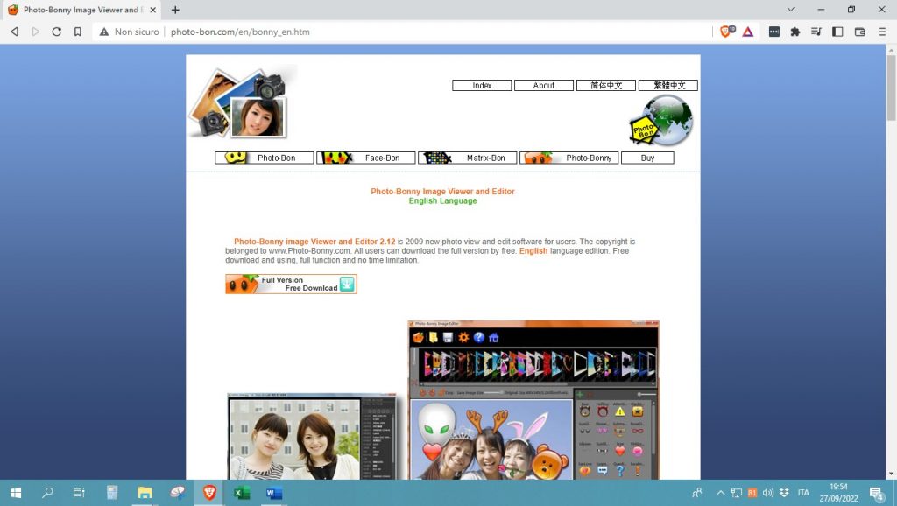Viewport: 897px width, 506px height.
Task: Click the Buy link
Action: tap(647, 158)
